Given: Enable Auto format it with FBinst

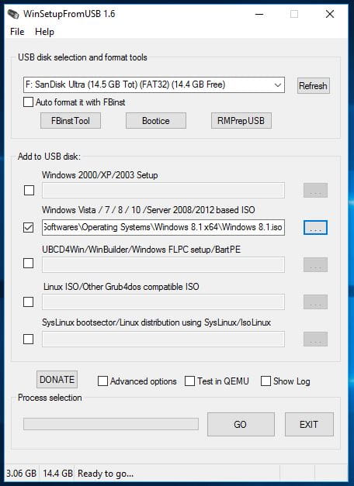Looking at the screenshot, I should 28,102.
